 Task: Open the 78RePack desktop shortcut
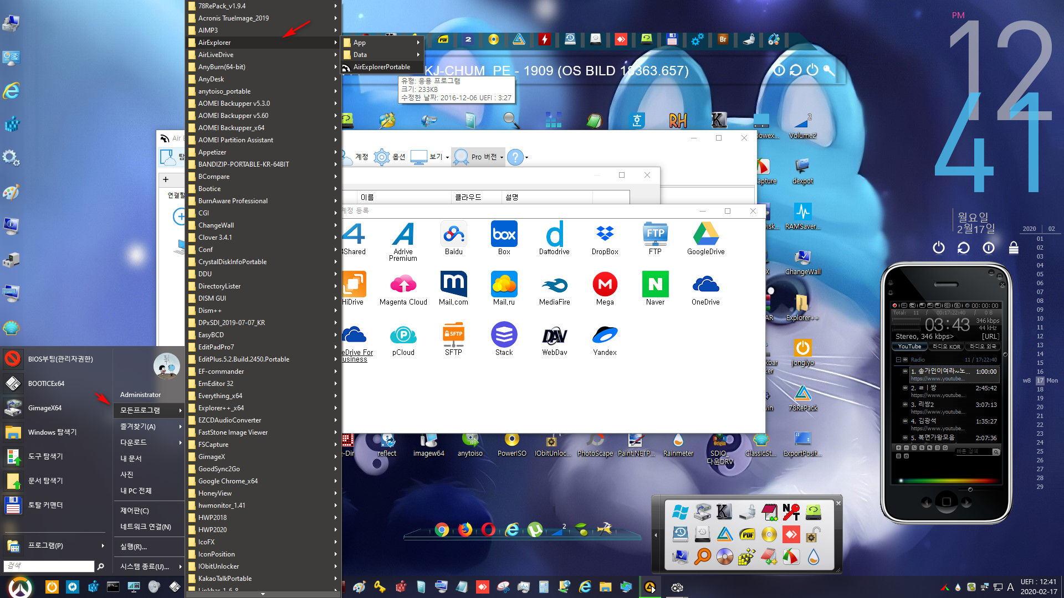click(x=802, y=398)
